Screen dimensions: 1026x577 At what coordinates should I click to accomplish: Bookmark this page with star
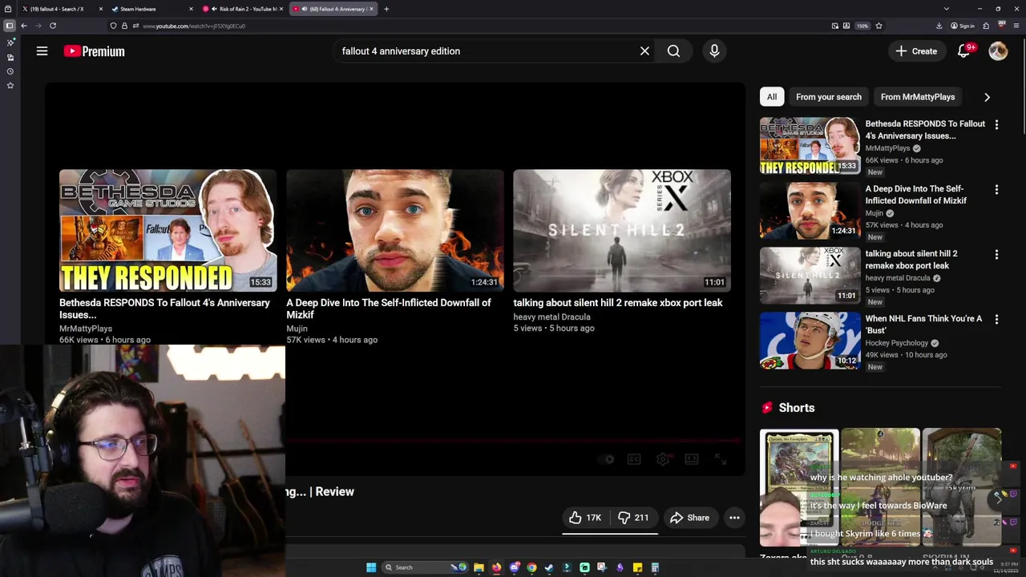tap(879, 26)
